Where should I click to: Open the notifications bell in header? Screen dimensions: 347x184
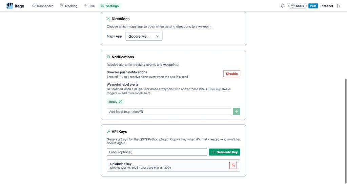[x=283, y=6]
